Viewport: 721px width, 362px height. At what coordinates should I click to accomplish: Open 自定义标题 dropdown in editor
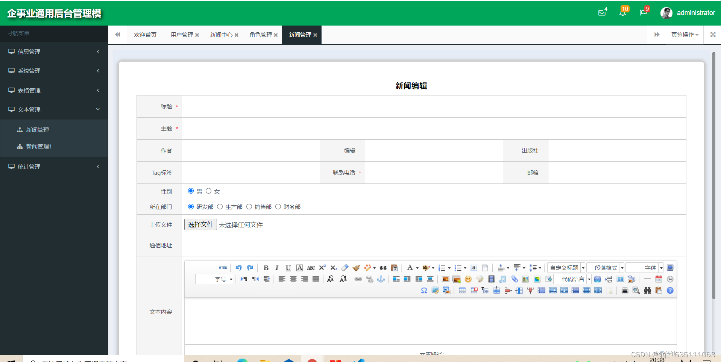(566, 268)
